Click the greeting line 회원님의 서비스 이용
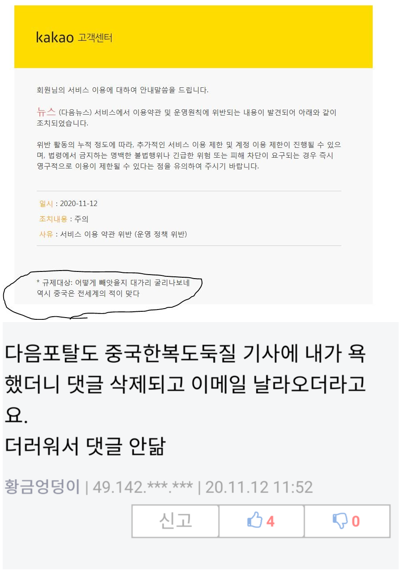Viewport: 400px width, 572px height. pos(123,90)
